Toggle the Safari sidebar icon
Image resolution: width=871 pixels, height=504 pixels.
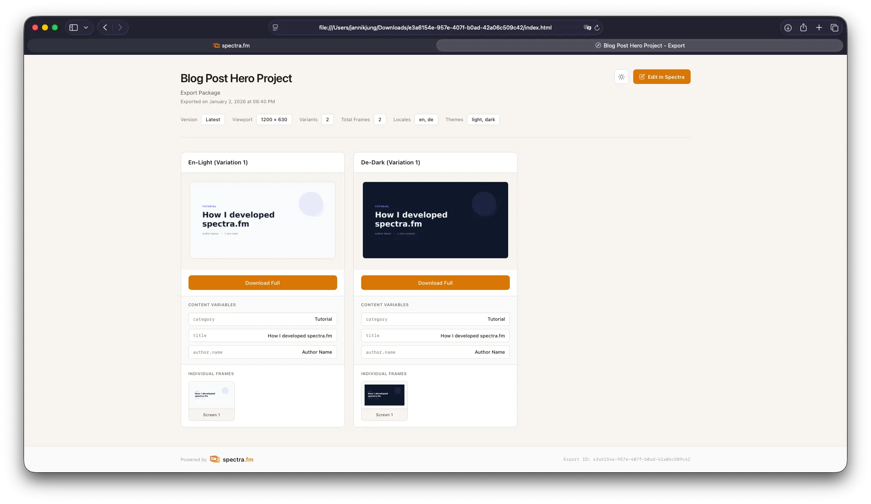pyautogui.click(x=73, y=27)
